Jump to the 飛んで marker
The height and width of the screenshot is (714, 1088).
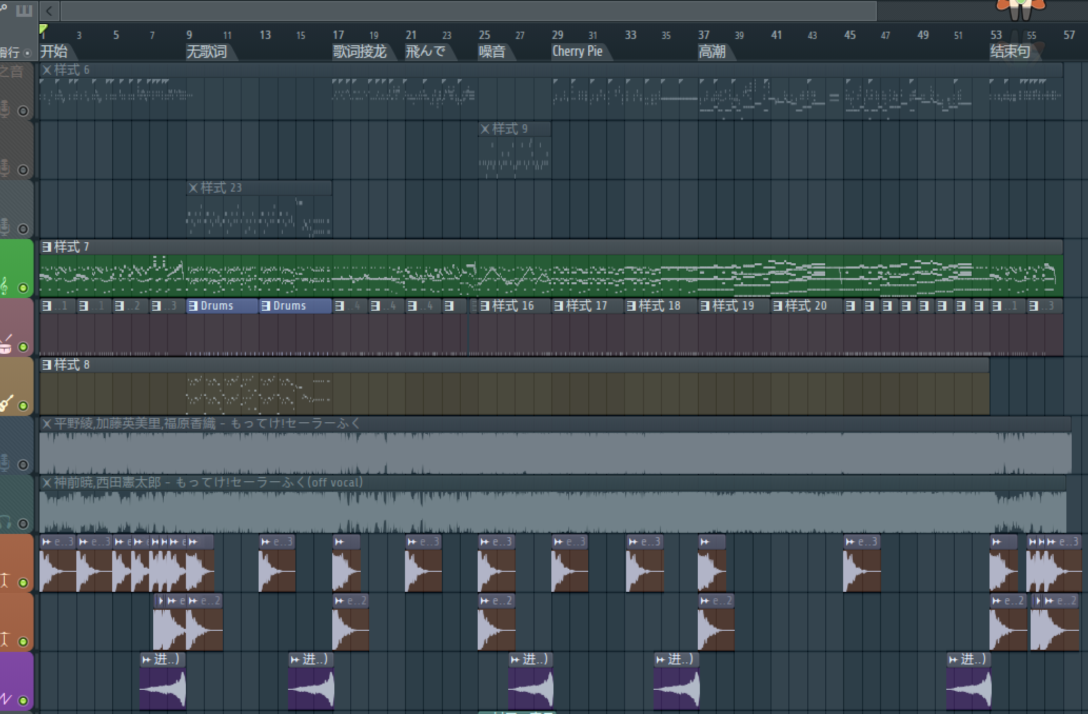click(426, 52)
